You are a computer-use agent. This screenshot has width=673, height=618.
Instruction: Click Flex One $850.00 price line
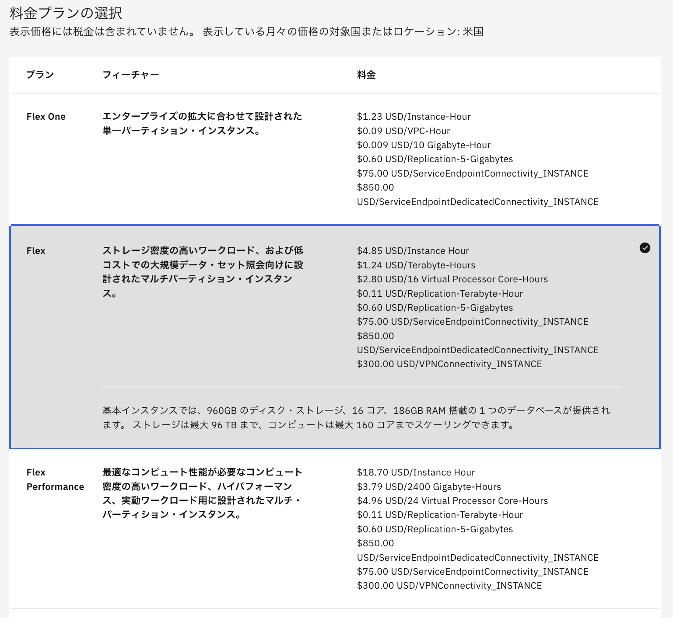coord(478,194)
